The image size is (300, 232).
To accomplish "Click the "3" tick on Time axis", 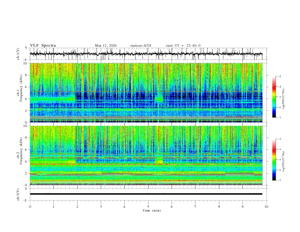I will click(x=101, y=207).
